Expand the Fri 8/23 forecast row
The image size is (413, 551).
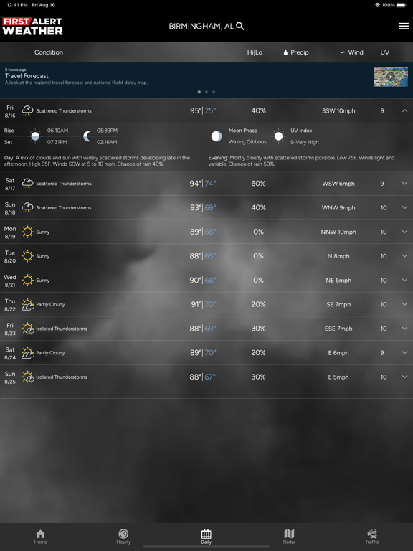404,329
